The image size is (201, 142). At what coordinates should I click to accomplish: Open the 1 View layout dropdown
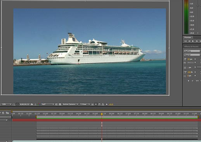pyautogui.click(x=85, y=104)
